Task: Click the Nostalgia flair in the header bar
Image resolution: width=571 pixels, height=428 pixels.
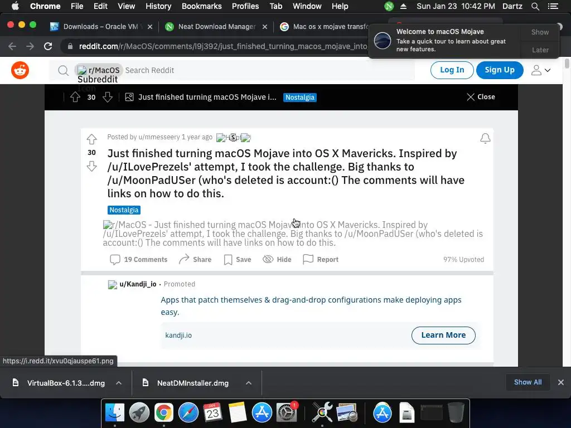Action: click(299, 98)
